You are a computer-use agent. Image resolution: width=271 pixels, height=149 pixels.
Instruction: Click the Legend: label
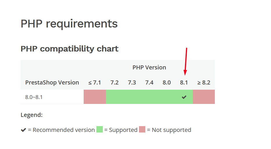32,115
